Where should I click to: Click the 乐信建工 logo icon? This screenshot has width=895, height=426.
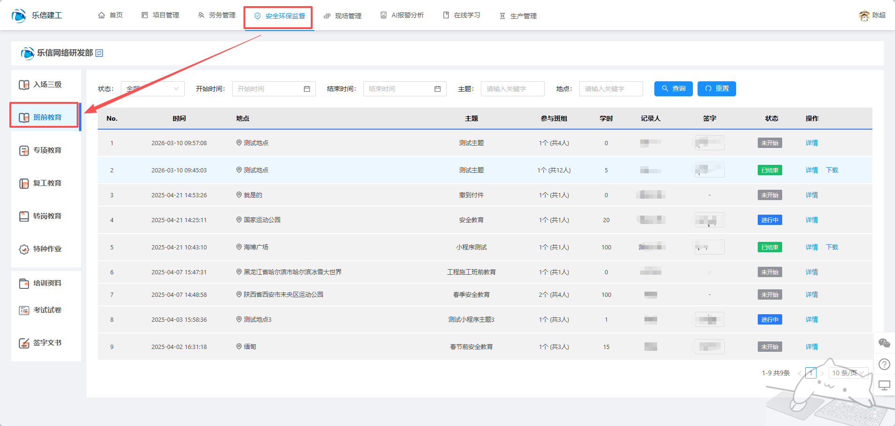coord(19,15)
